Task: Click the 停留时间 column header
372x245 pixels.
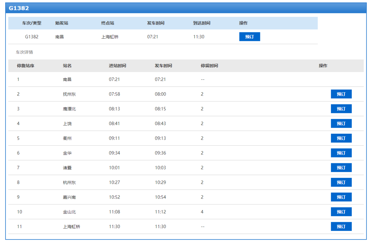Action: coord(209,66)
